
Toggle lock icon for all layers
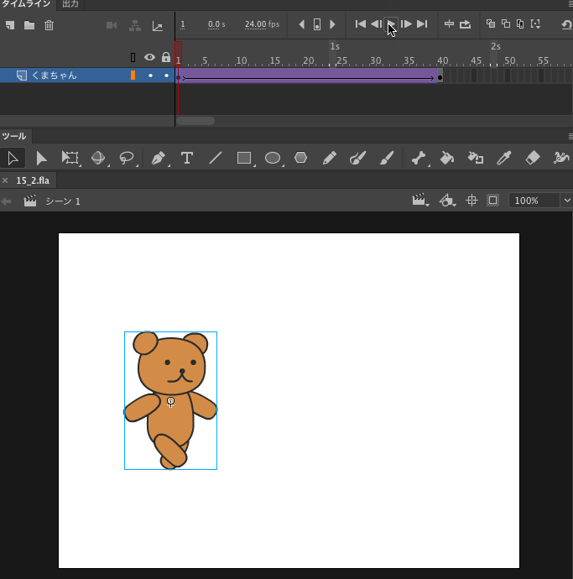coord(166,57)
